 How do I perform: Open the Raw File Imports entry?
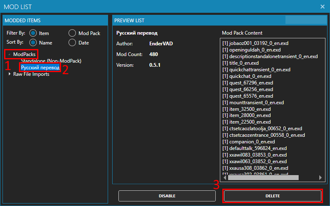[31, 74]
